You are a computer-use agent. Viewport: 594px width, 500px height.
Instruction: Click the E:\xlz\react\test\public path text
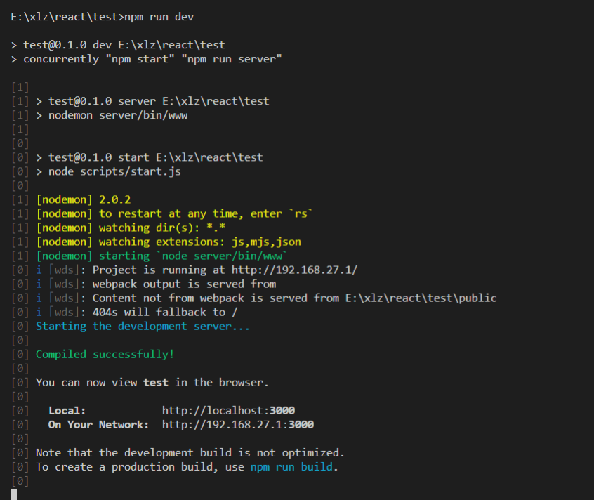coord(421,298)
